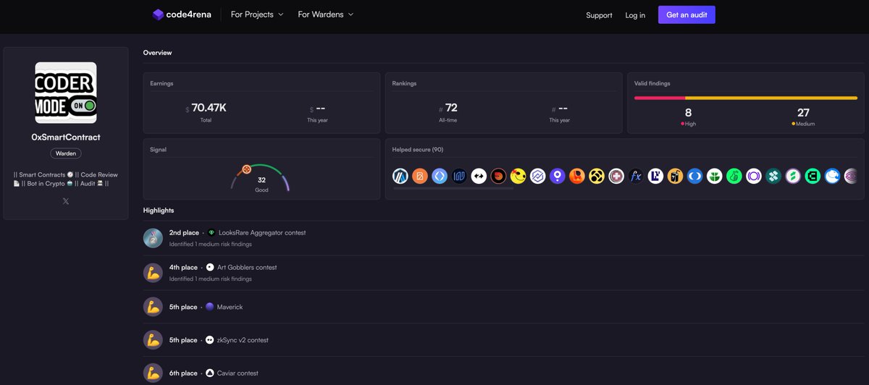This screenshot has height=385, width=869.
Task: Select the juice cup project icon
Action: 675,176
